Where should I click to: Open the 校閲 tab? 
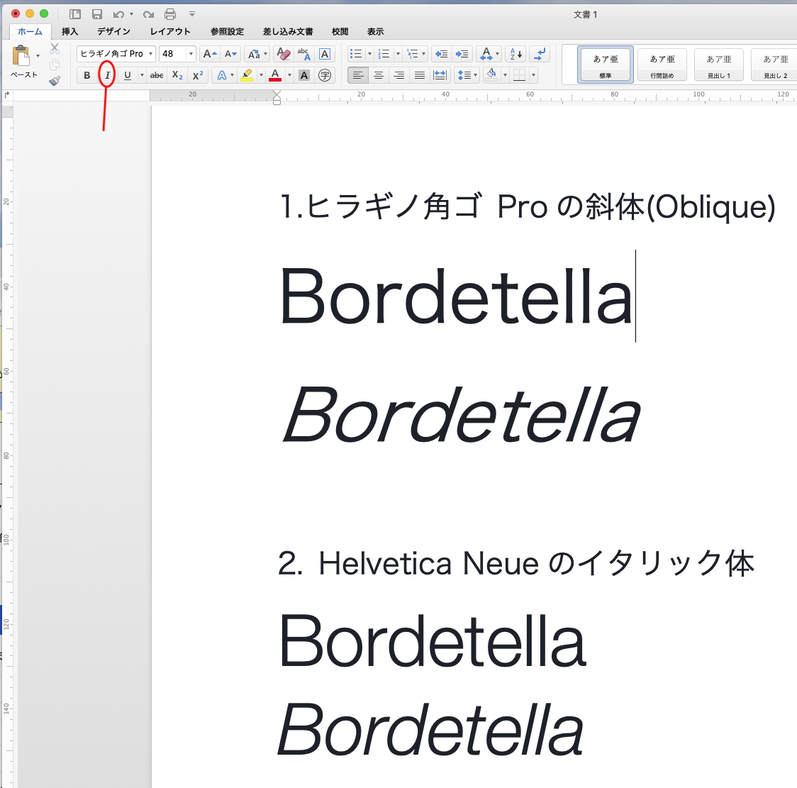pos(340,31)
